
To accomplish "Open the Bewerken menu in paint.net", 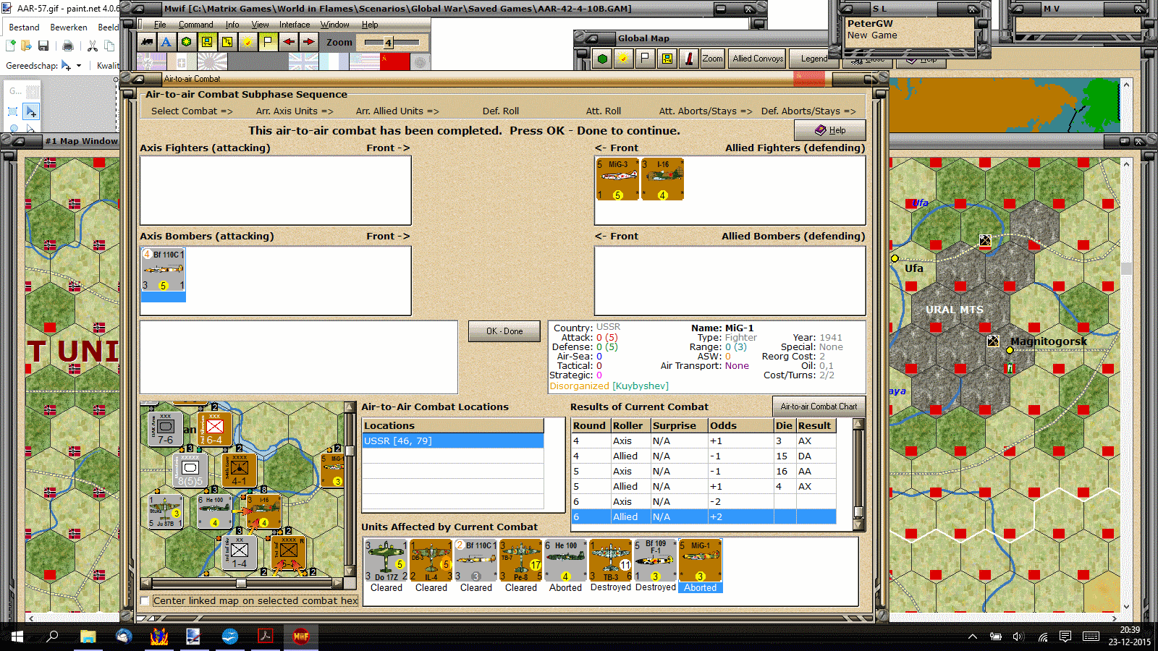I will (69, 27).
